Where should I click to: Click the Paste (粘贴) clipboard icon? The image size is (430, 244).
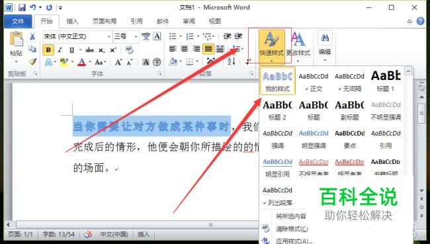(16, 39)
